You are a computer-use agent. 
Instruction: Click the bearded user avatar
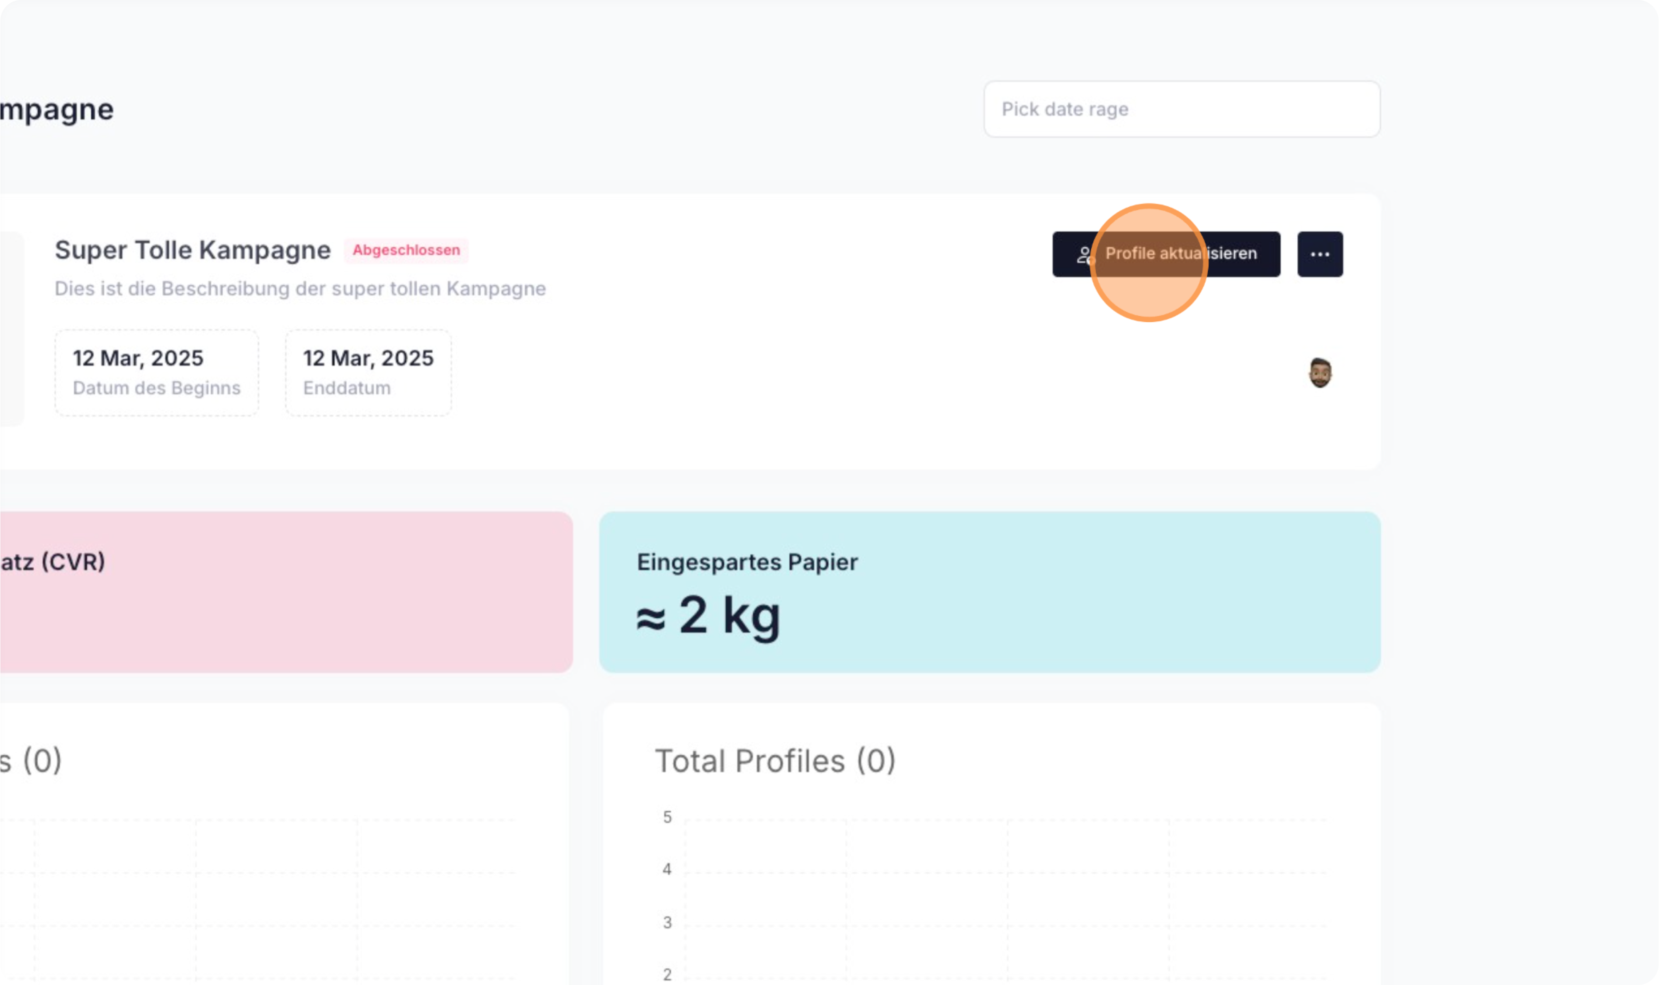[1320, 372]
